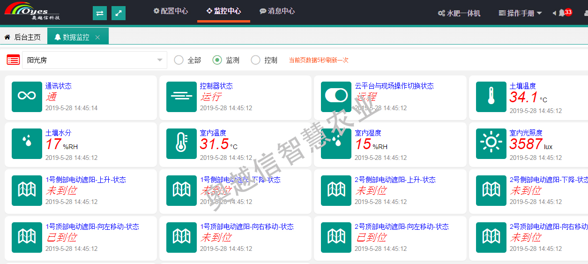Click the 云平台与现场操作切换状态 switch icon

[336, 97]
